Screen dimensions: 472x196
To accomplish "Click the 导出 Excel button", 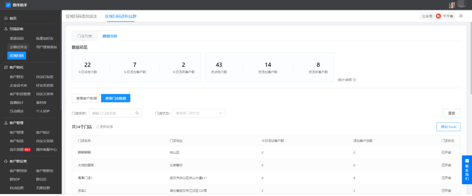I will coord(448,127).
